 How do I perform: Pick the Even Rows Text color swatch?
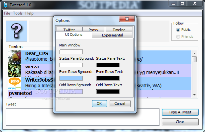point(108,78)
